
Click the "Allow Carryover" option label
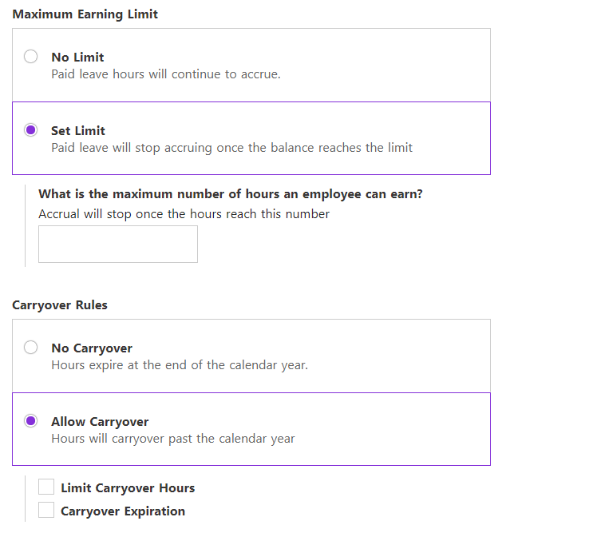tap(100, 422)
